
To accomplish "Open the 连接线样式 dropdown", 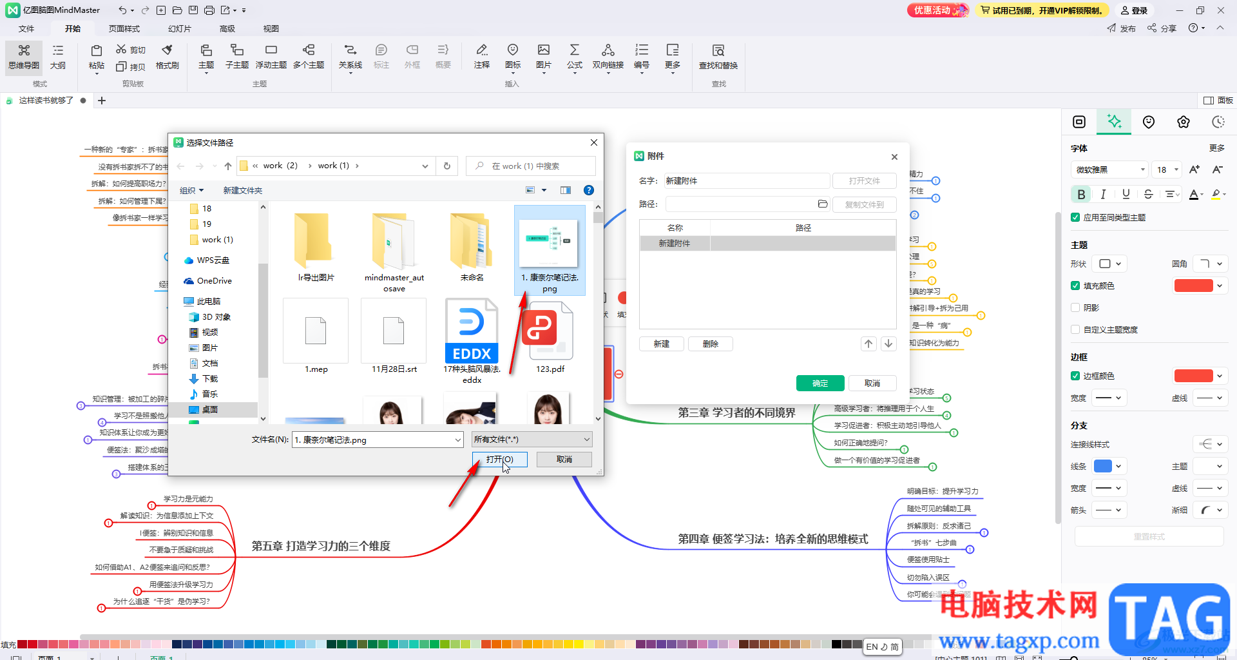I will [1209, 444].
